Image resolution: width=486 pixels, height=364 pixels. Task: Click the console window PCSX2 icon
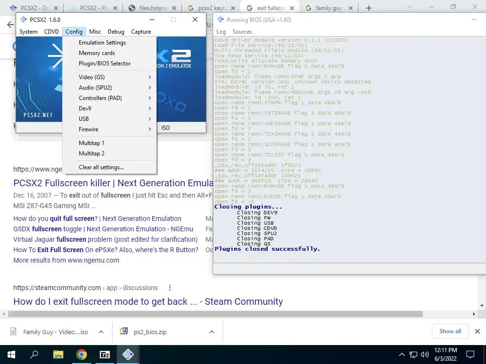(x=220, y=19)
